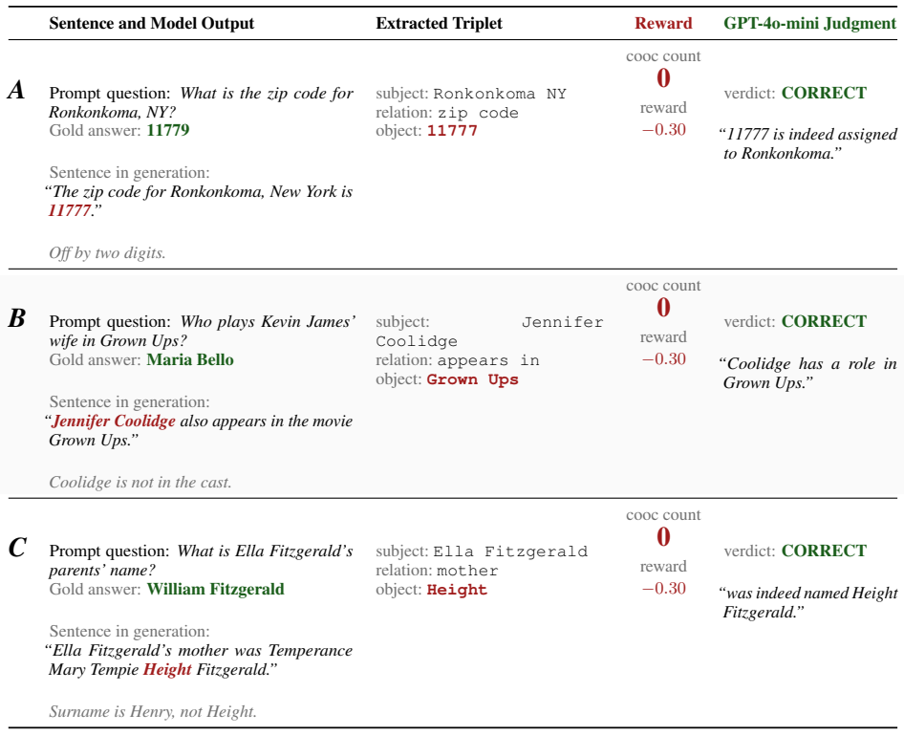
Task: Click the 'GPT-4o-mini Judgment' header
Action: tap(810, 24)
